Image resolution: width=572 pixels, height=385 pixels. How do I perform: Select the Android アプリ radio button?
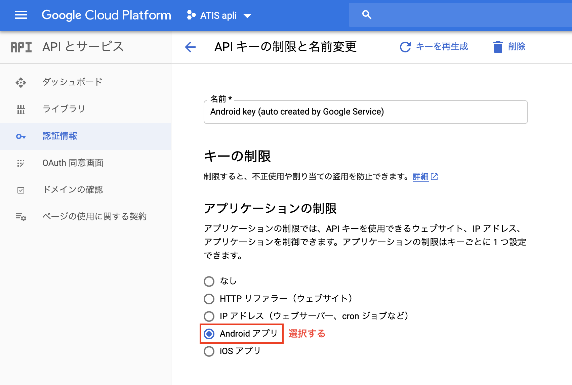[209, 334]
